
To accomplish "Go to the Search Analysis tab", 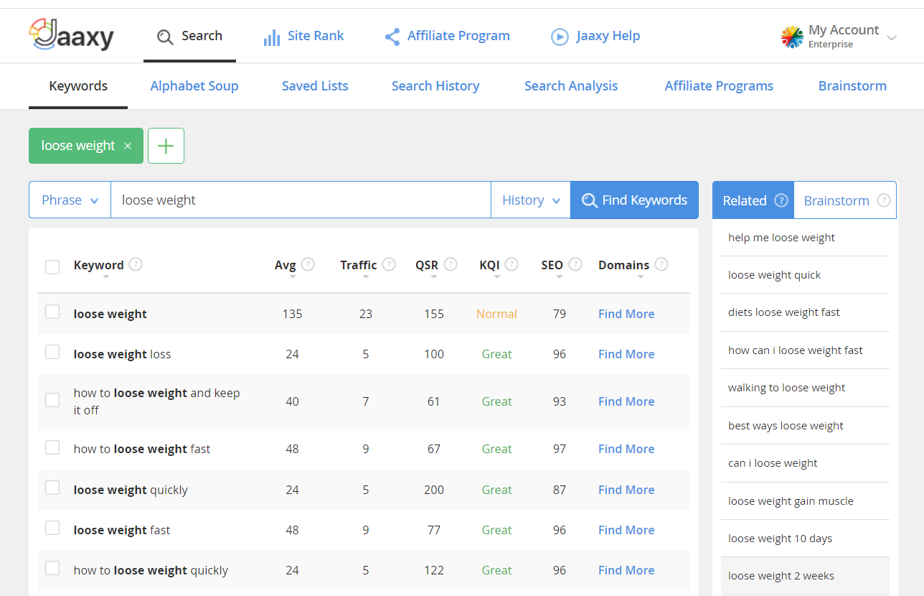I will 571,86.
